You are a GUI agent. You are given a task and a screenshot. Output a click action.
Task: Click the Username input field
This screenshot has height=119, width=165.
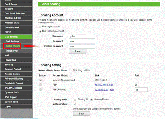82,36
